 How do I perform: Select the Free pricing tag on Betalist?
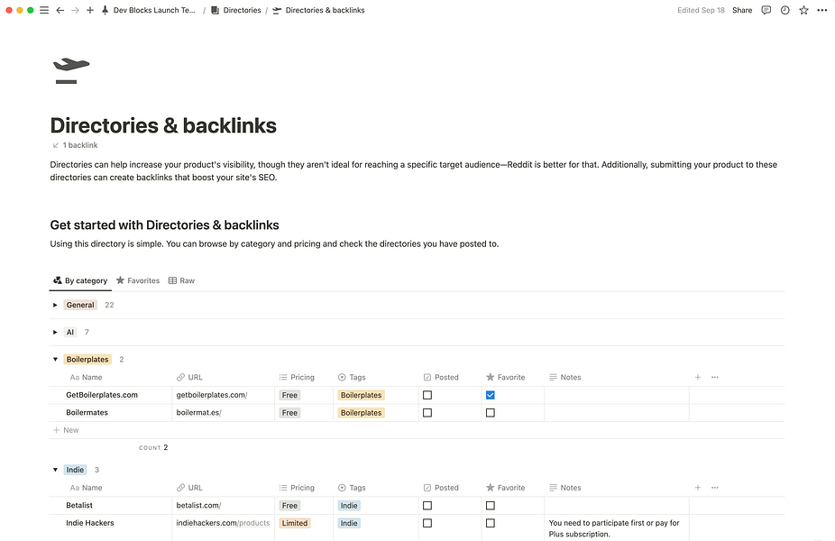pyautogui.click(x=289, y=505)
